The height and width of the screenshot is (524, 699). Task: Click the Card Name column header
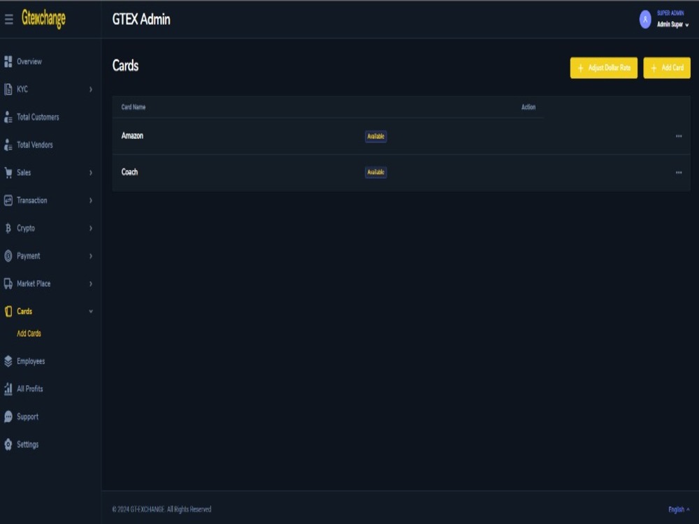[x=134, y=107]
